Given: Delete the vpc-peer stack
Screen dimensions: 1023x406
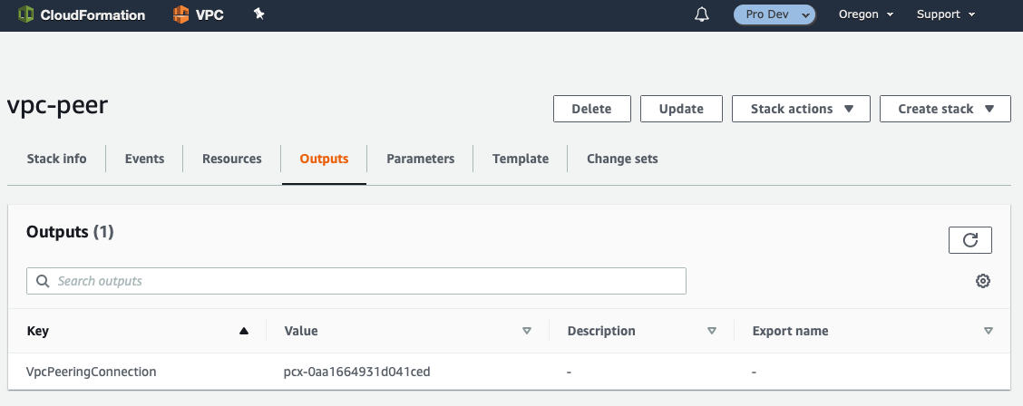Looking at the screenshot, I should click(591, 109).
